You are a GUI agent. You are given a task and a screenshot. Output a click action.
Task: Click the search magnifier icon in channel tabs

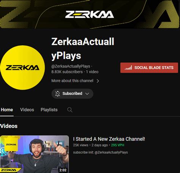coord(70,110)
